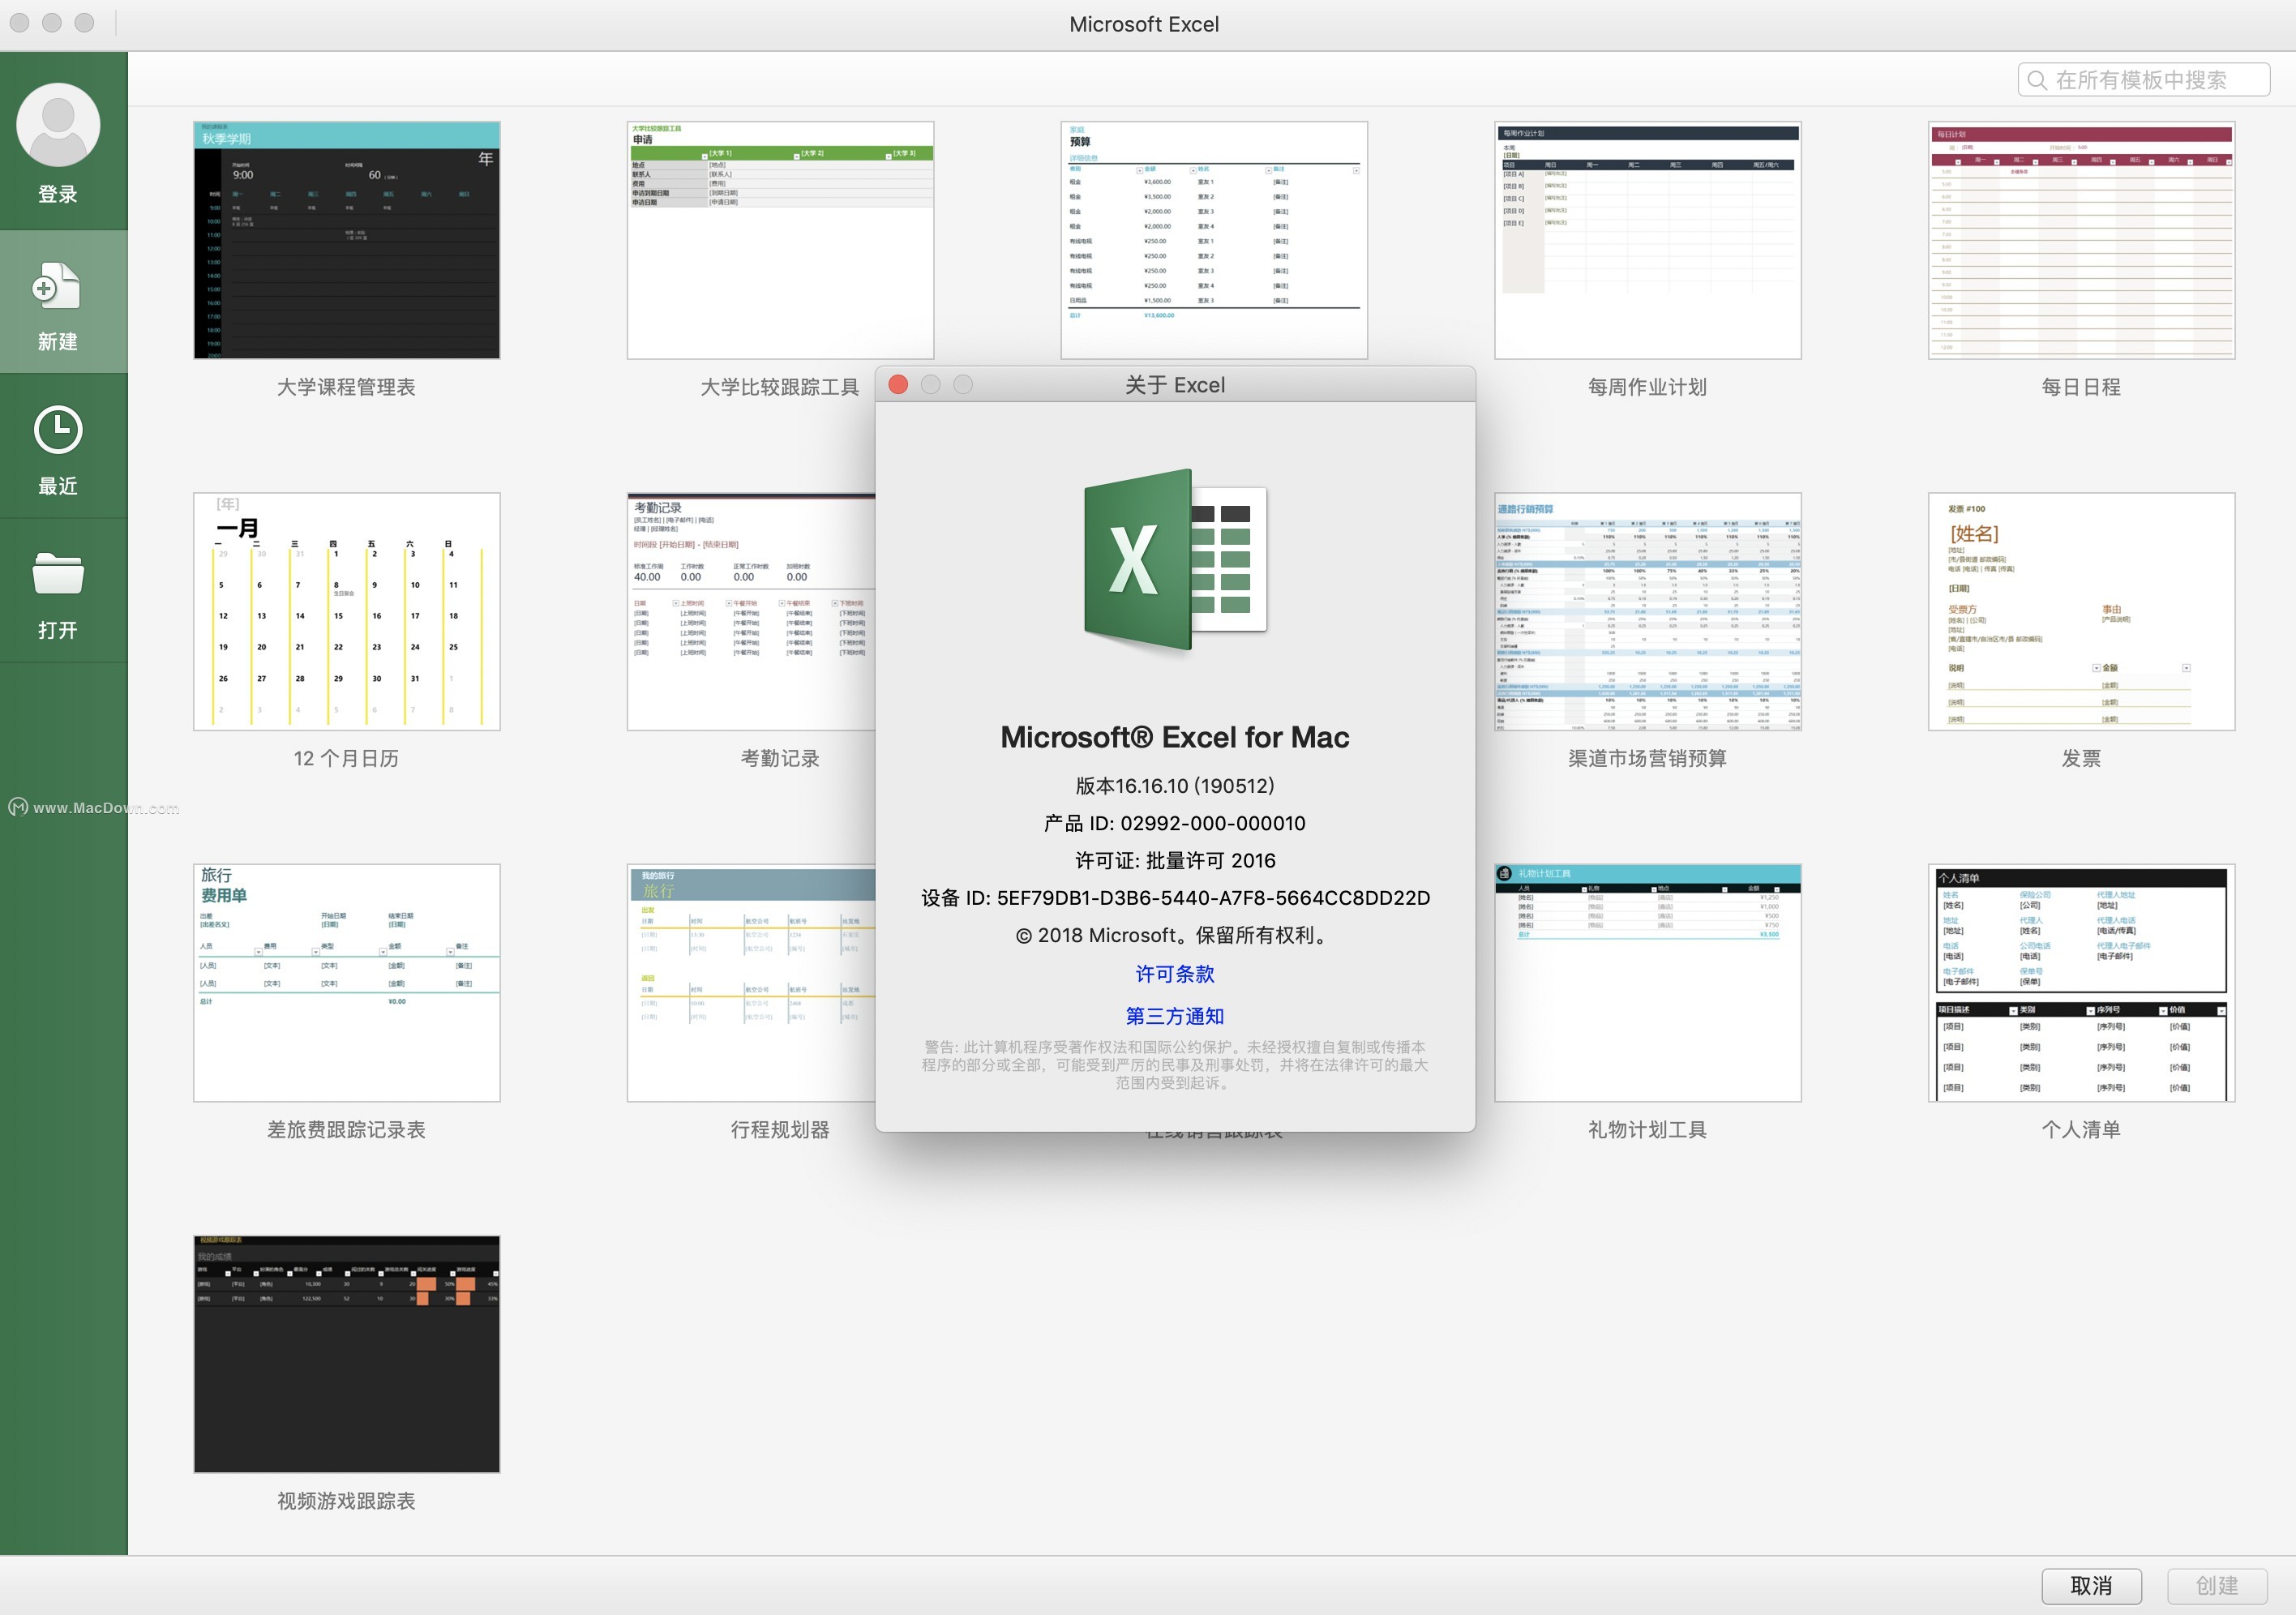Click the 大学比较跟踪工具 caption label
This screenshot has height=1615, width=2296.
780,387
